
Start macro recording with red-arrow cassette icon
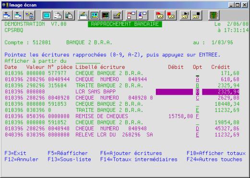pos(159,15)
